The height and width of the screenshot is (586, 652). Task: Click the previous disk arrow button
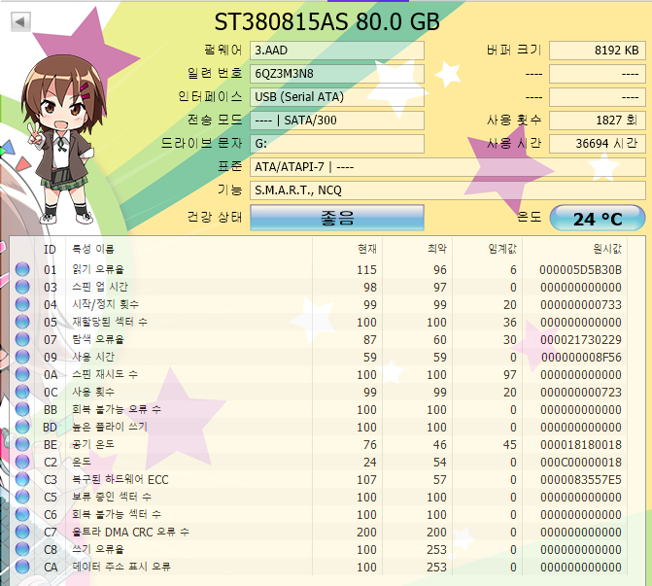(x=20, y=21)
